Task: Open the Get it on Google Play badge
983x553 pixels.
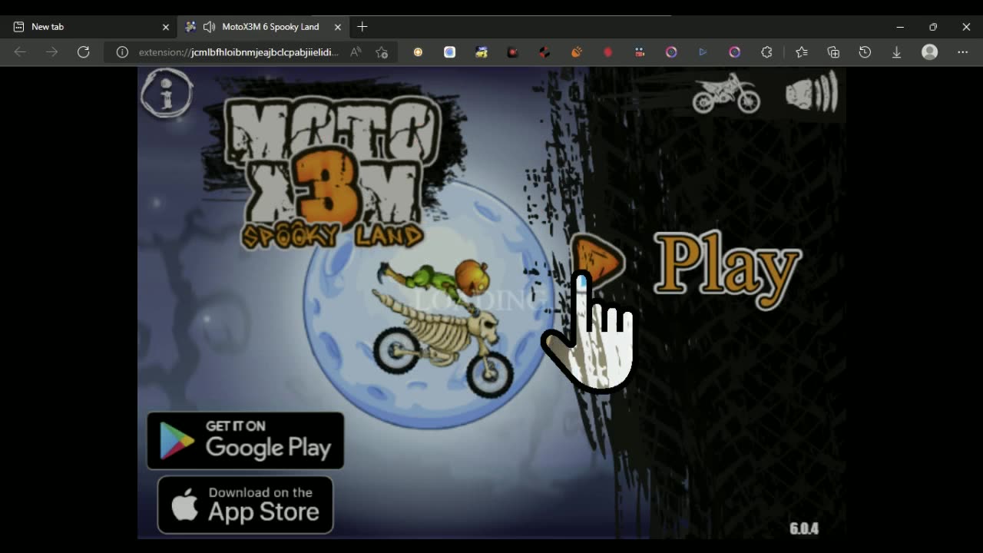Action: (x=245, y=441)
